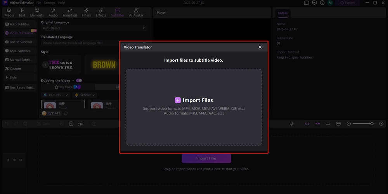Open the downloads icon in the title bar
Image resolution: width=388 pixels, height=194 pixels.
click(322, 3)
